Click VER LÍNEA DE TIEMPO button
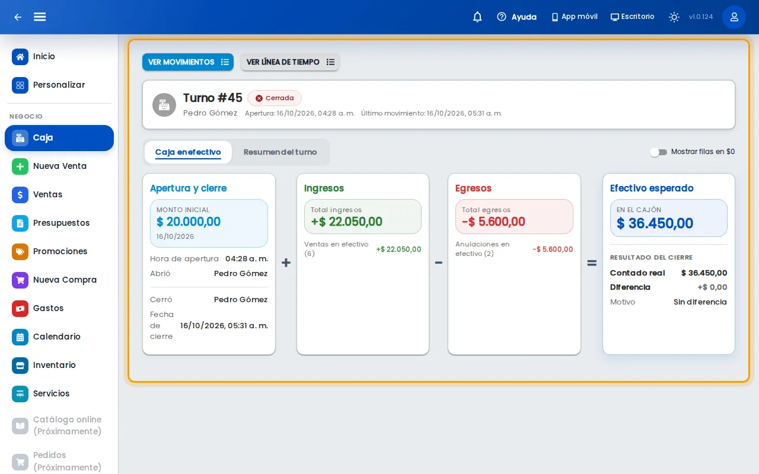Viewport: 759px width, 474px height. coord(290,62)
